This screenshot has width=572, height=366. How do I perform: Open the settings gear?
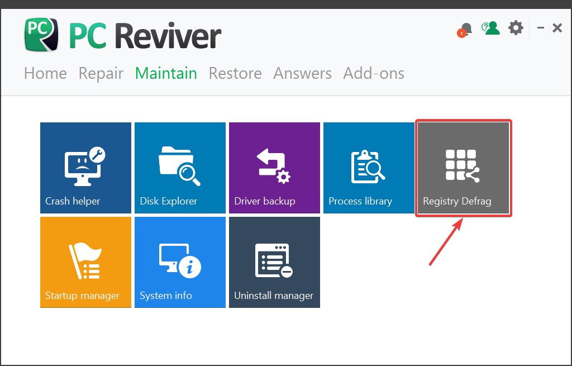pos(515,27)
